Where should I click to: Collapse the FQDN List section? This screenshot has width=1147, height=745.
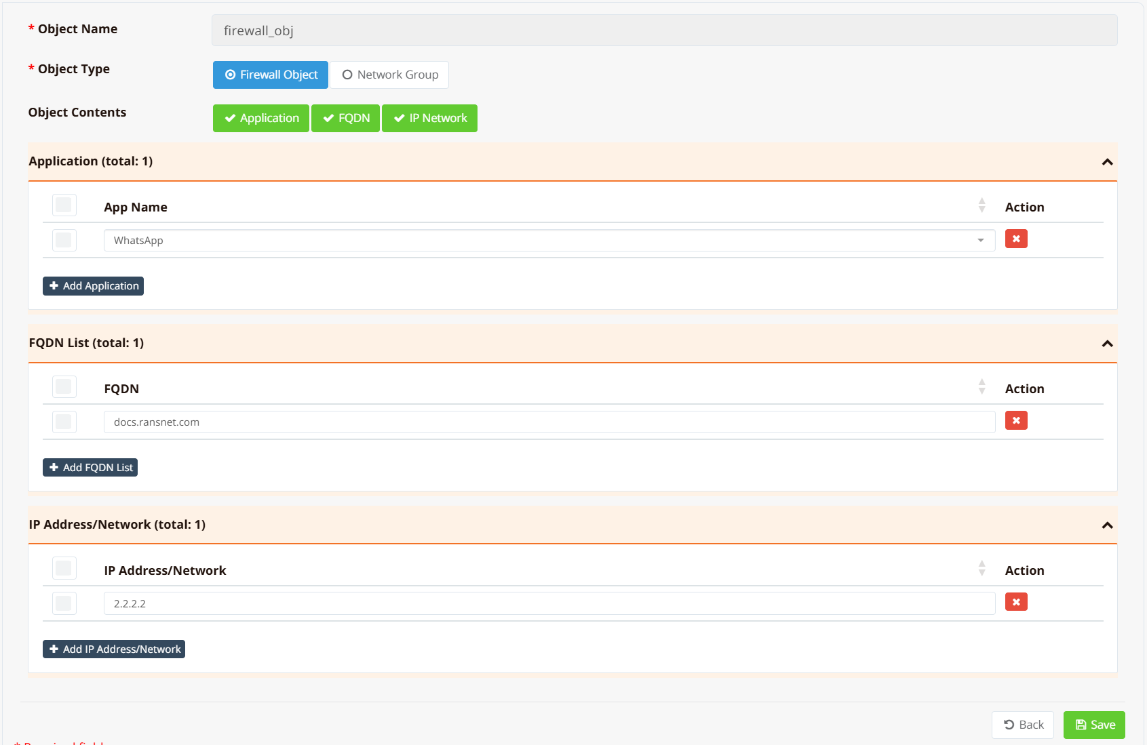coord(1107,344)
